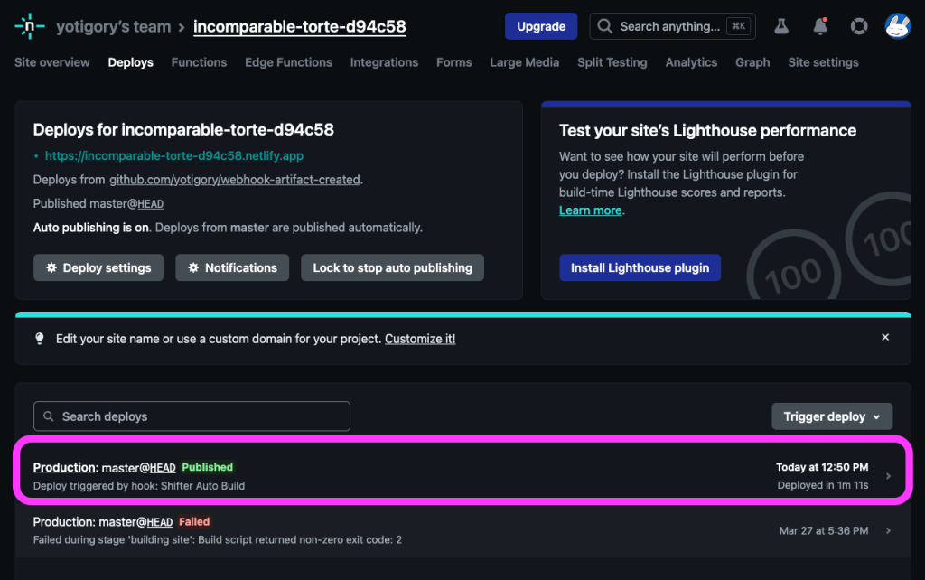Click Lock to stop auto publishing

[392, 267]
